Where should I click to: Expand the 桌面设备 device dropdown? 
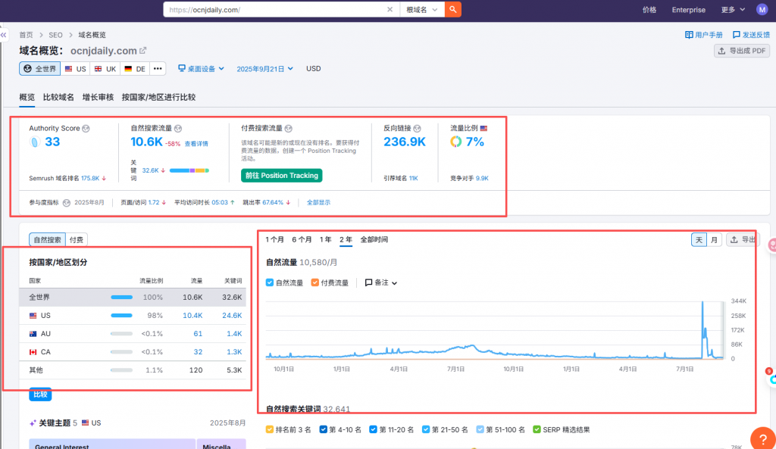[x=201, y=69]
